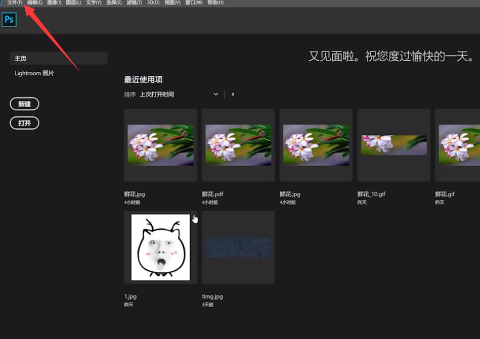Image resolution: width=480 pixels, height=339 pixels.
Task: Open the 鲜花.pdf thumbnail
Action: click(238, 145)
